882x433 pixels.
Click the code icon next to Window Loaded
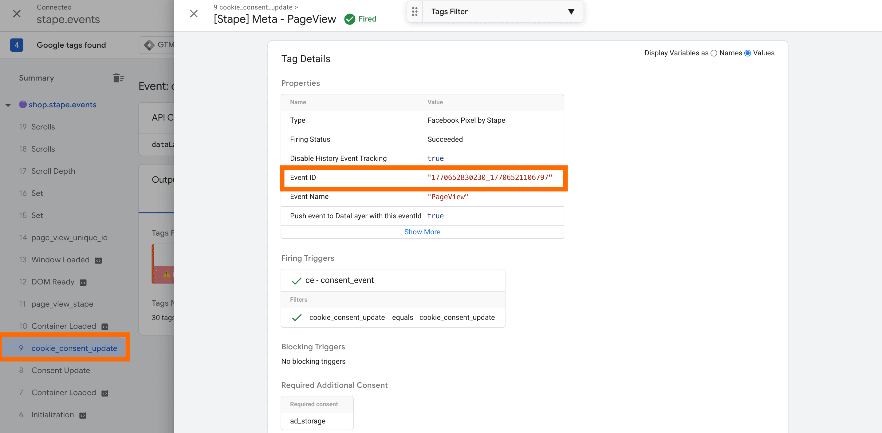(98, 260)
